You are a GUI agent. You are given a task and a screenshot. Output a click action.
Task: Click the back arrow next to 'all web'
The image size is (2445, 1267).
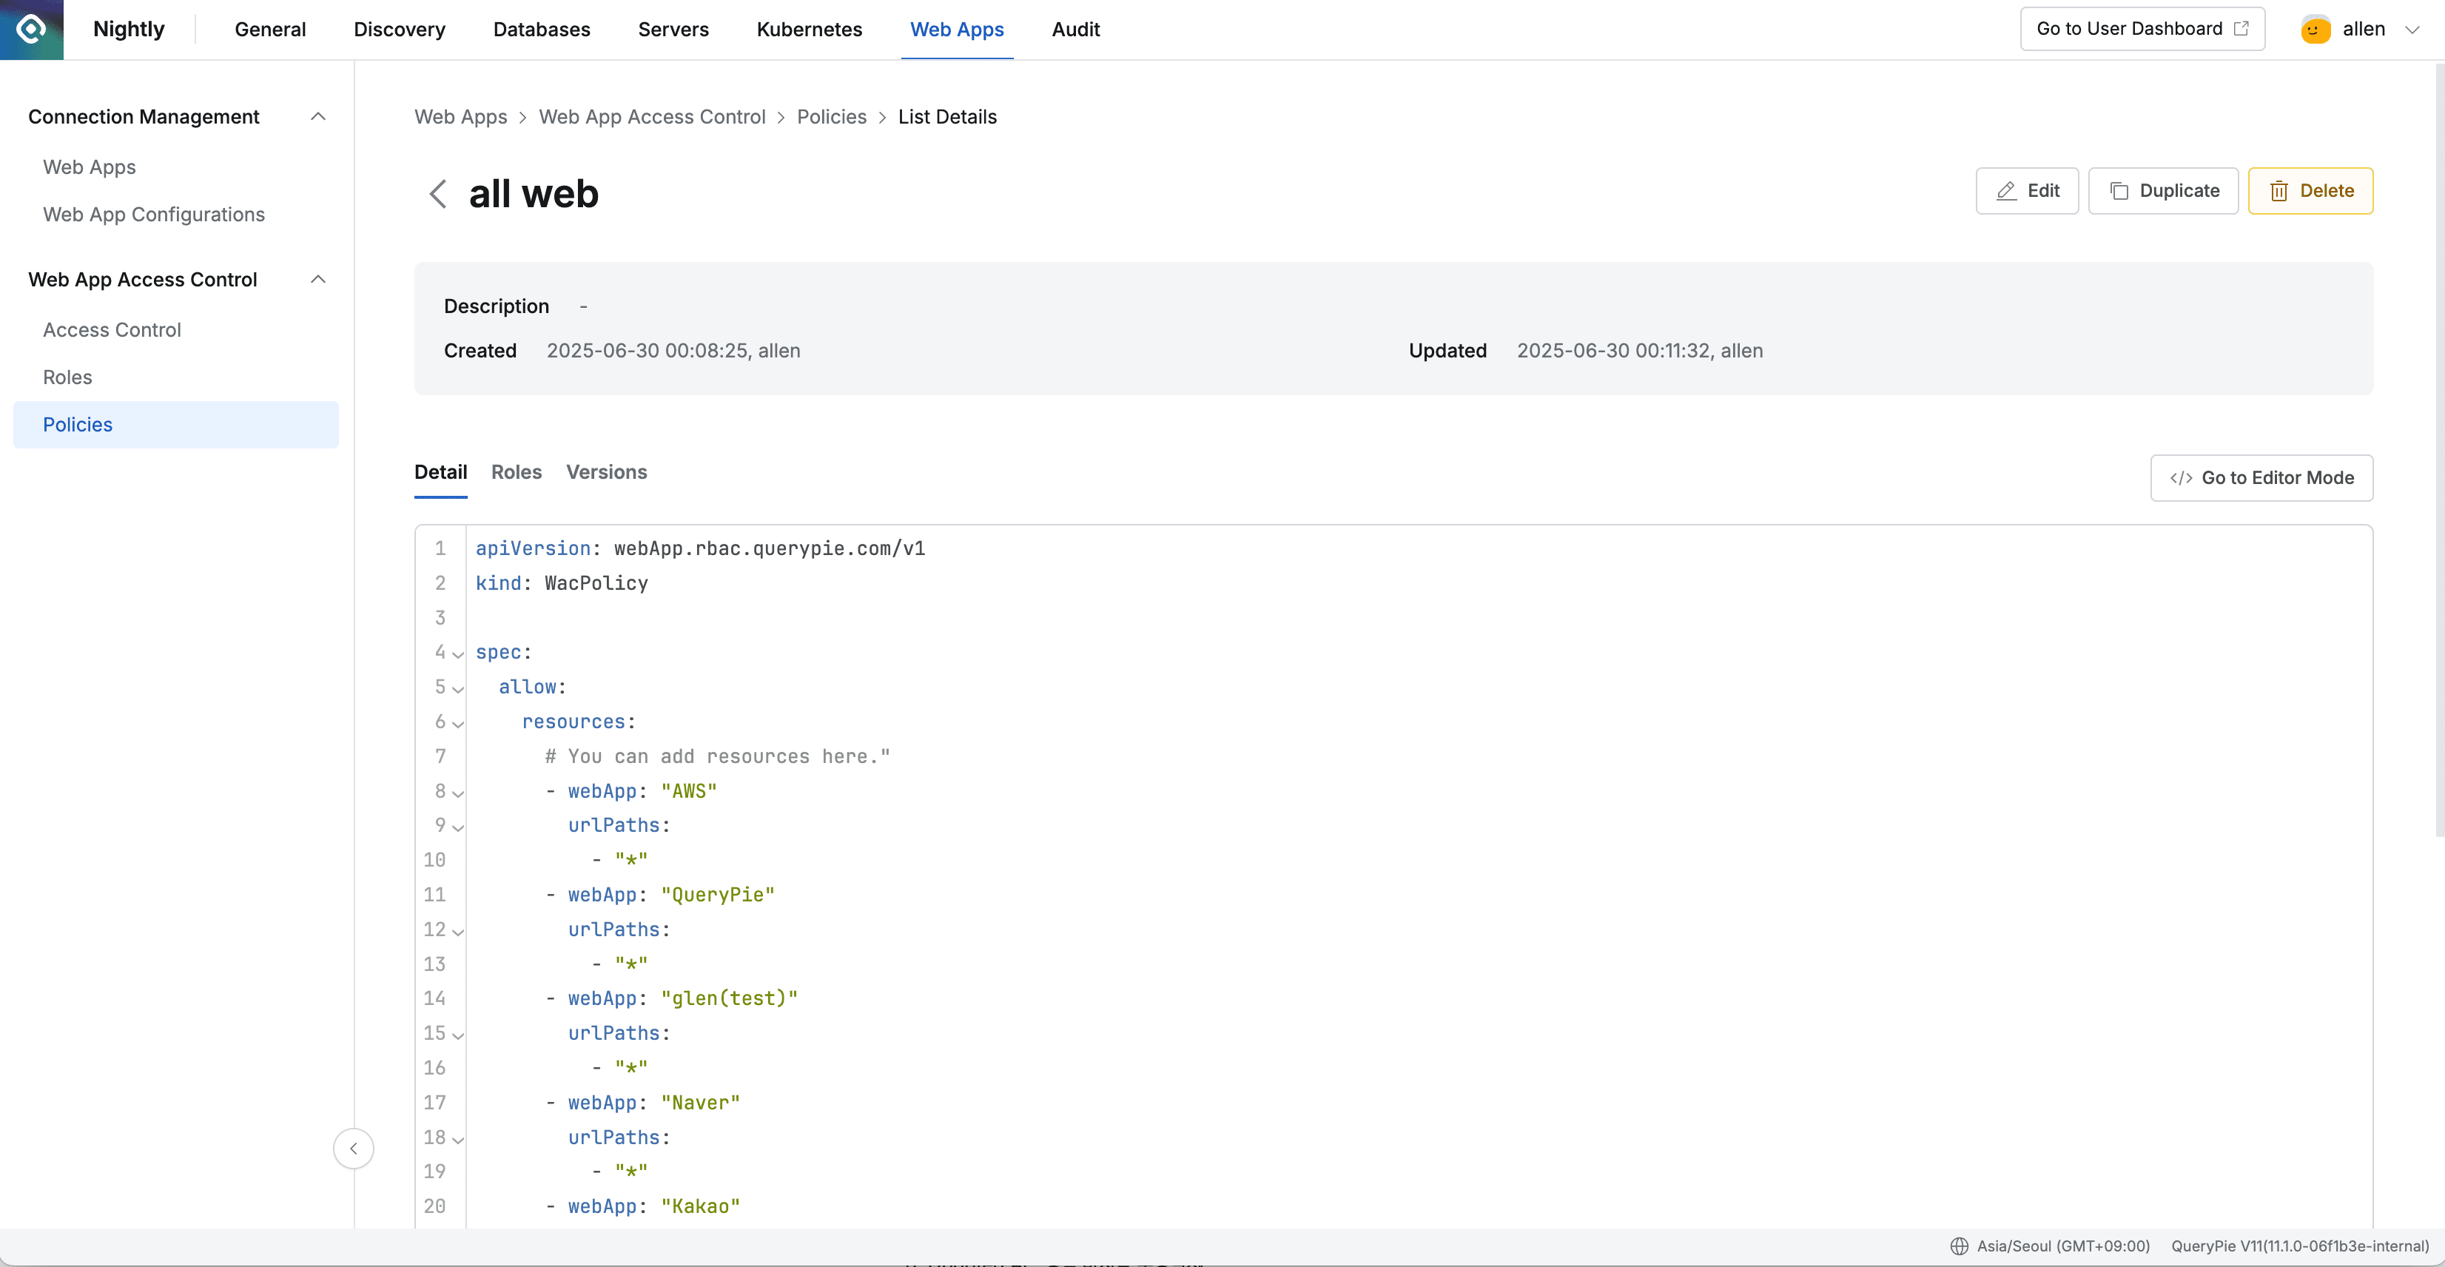tap(437, 192)
